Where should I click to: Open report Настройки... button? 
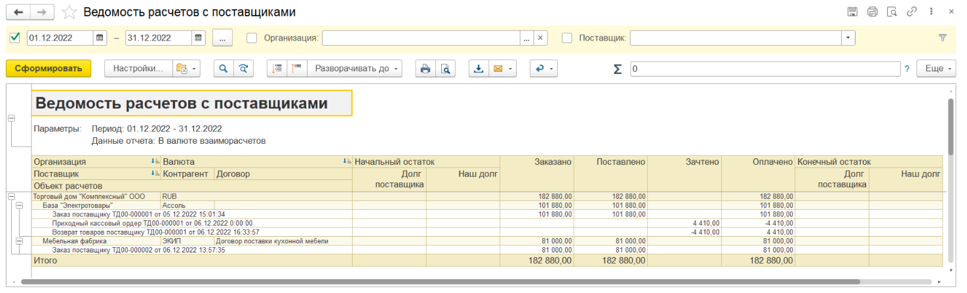138,69
